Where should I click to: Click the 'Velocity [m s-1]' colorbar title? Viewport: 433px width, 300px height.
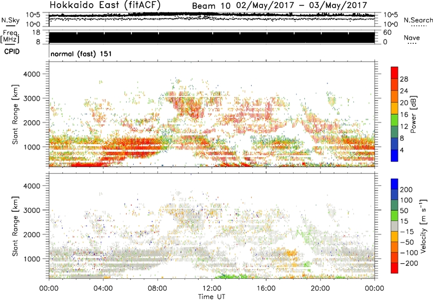pos(423,226)
